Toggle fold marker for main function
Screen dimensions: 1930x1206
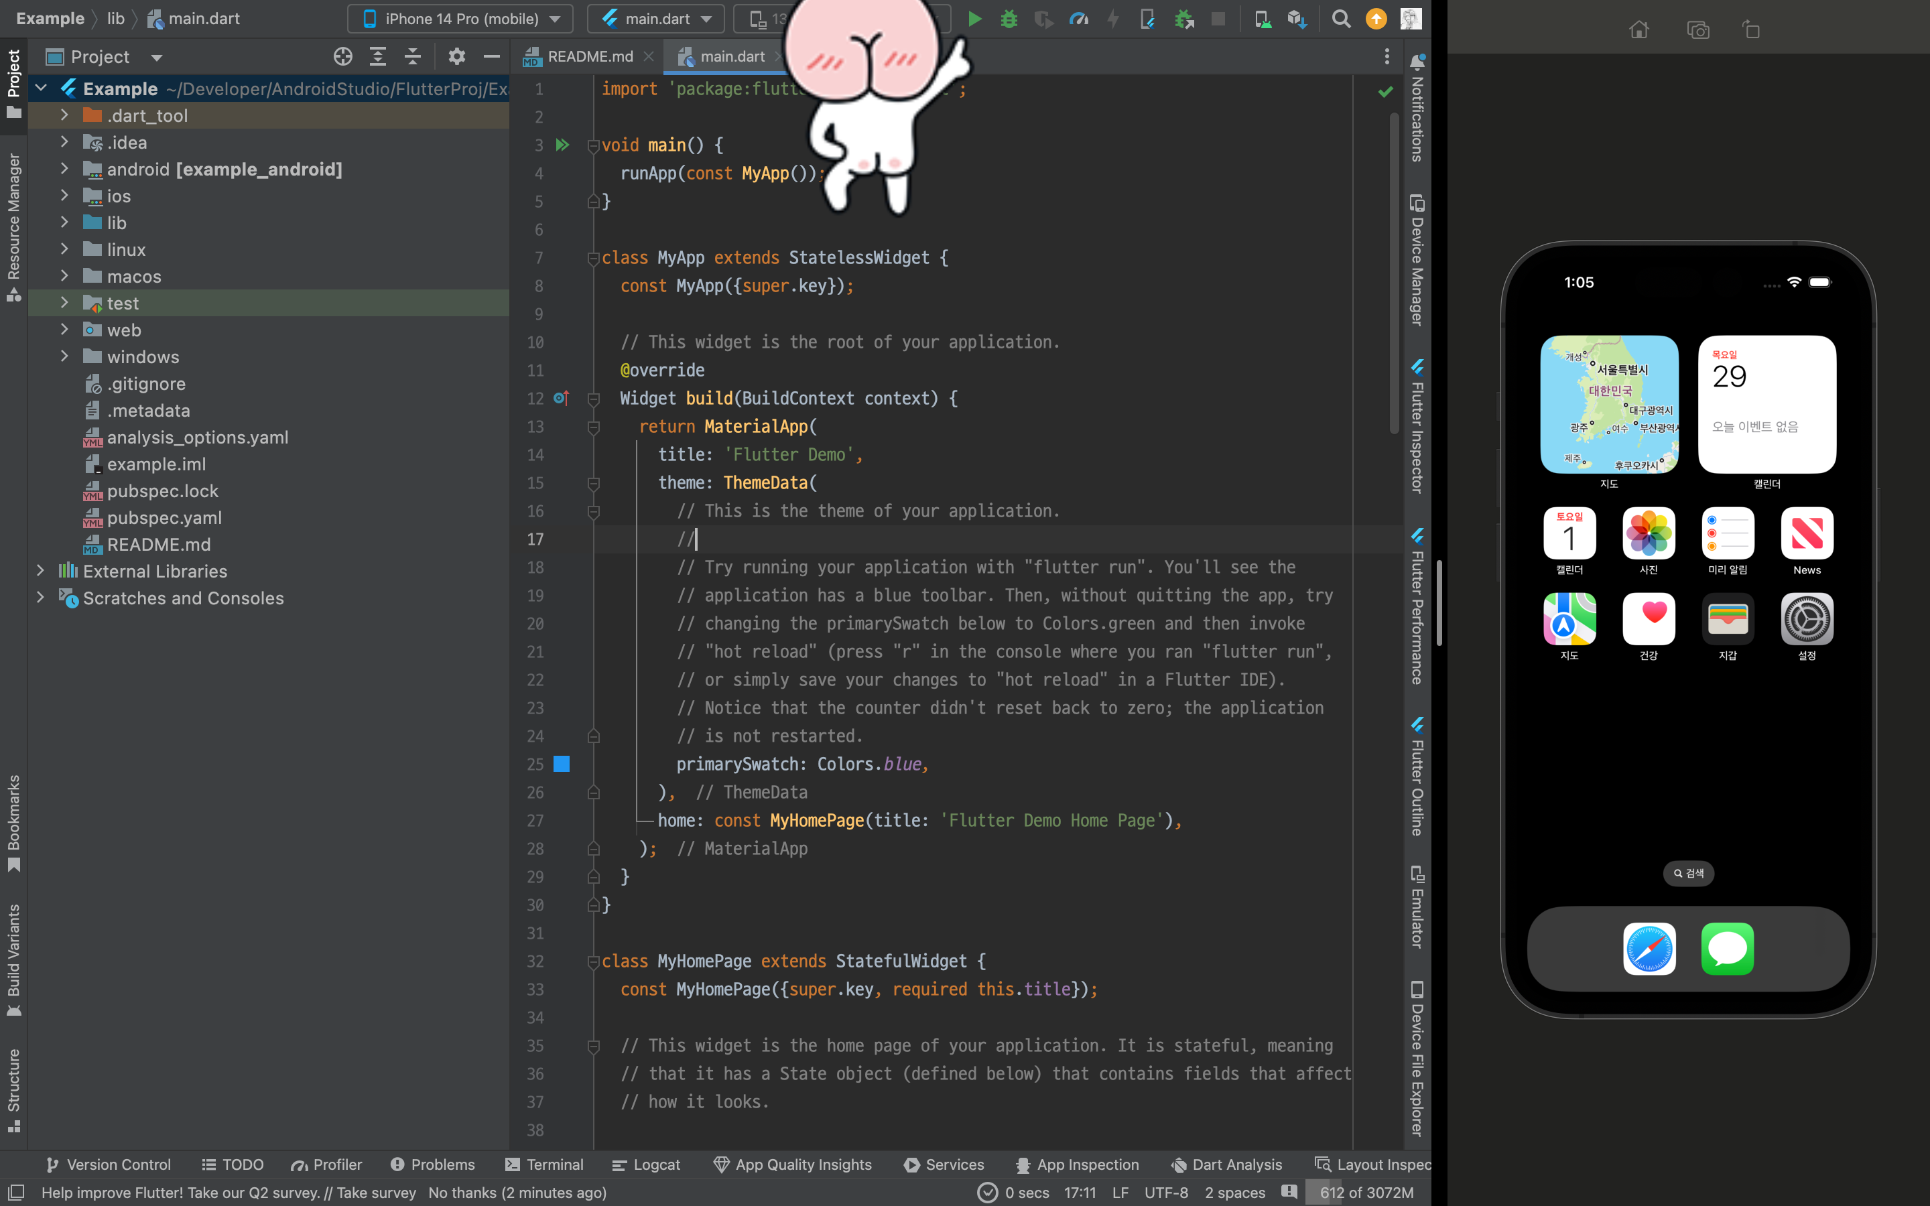(593, 146)
